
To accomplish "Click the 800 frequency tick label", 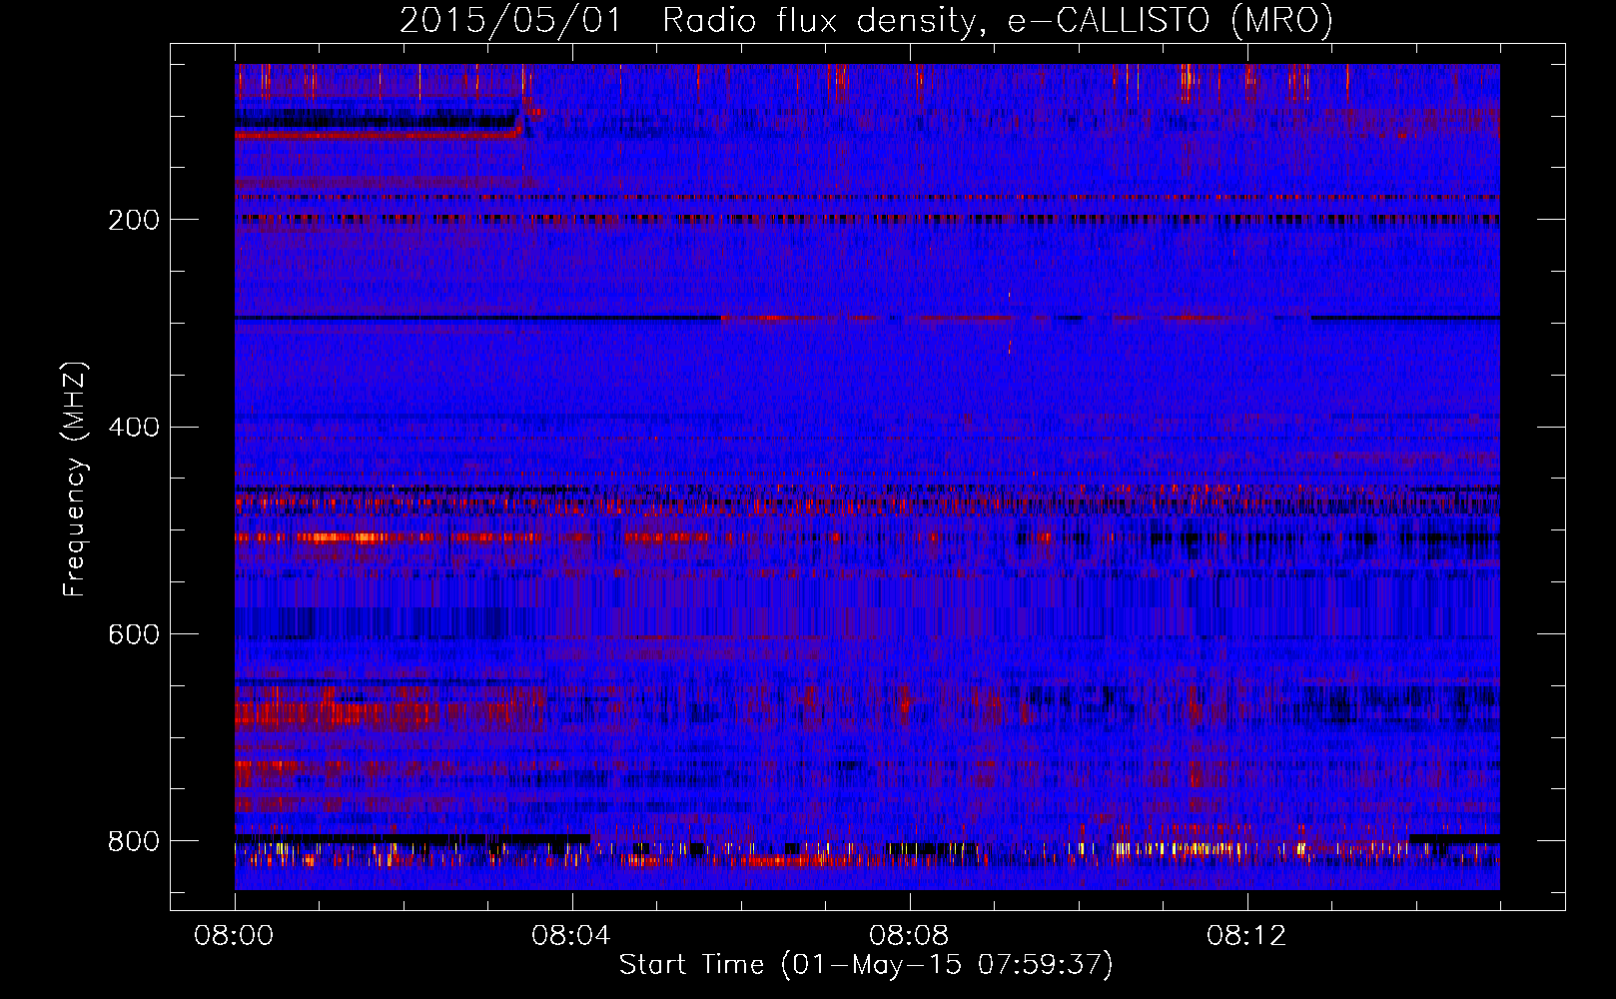I will pos(134,841).
